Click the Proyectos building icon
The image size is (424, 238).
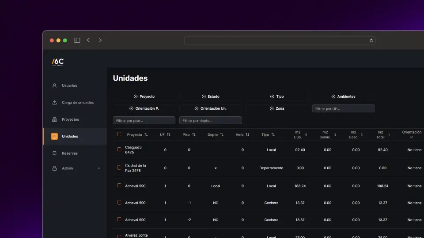pyautogui.click(x=54, y=119)
